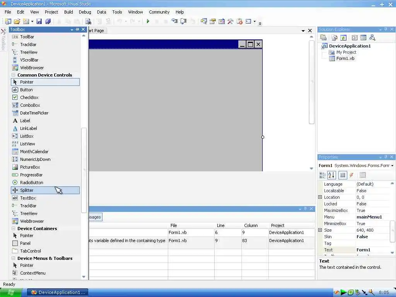The width and height of the screenshot is (396, 297).
Task: Select My Project in Solution Explorer
Action: point(346,52)
